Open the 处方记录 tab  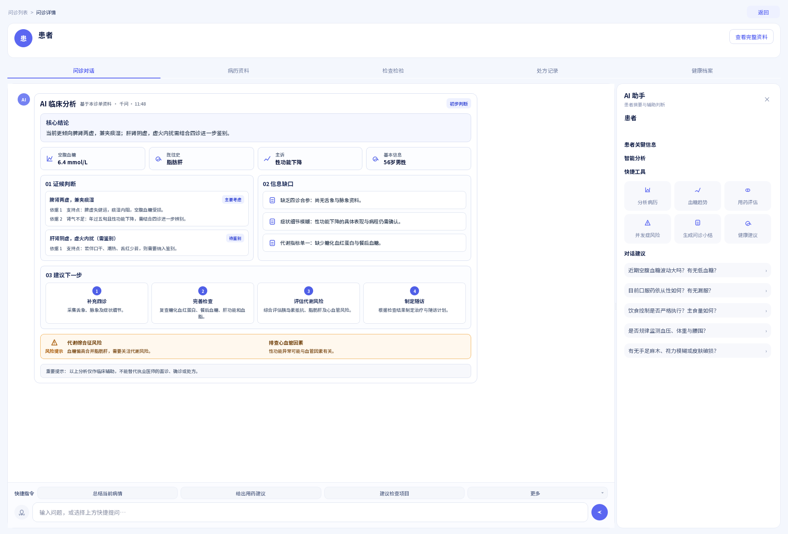547,71
